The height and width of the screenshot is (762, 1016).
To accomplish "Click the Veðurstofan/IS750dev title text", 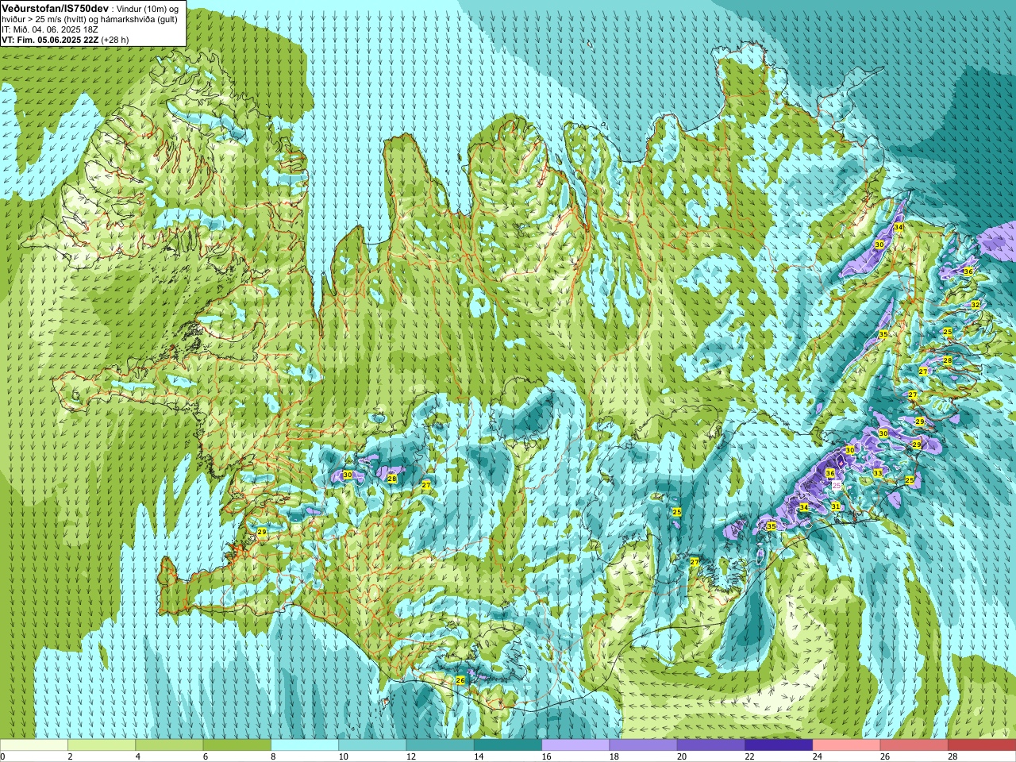I will click(55, 7).
